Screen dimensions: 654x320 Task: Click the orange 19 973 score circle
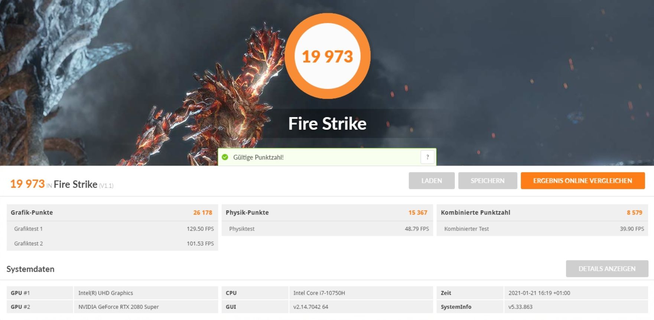pos(327,56)
